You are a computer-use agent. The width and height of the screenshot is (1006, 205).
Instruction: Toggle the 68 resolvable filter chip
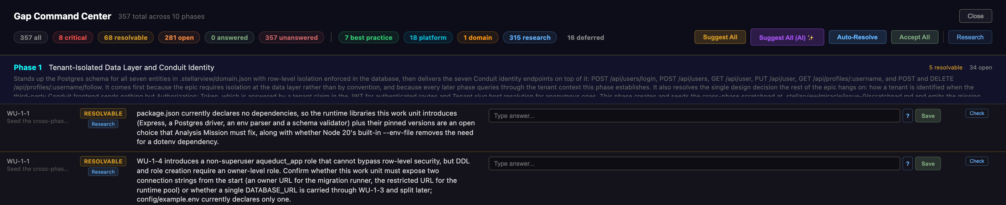tap(126, 37)
